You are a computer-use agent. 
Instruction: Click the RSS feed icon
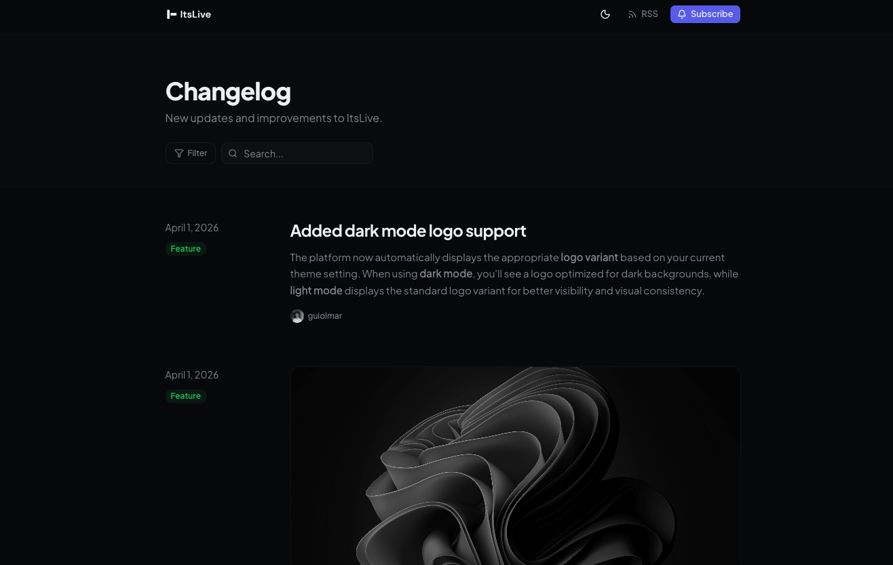tap(632, 14)
